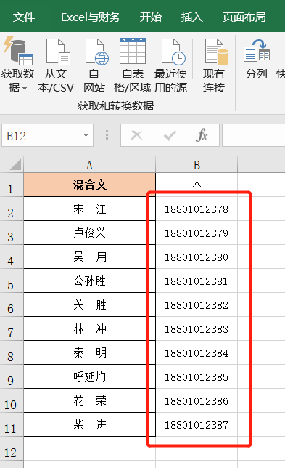
Task: Click cell B1 containing 本
Action: click(x=197, y=185)
